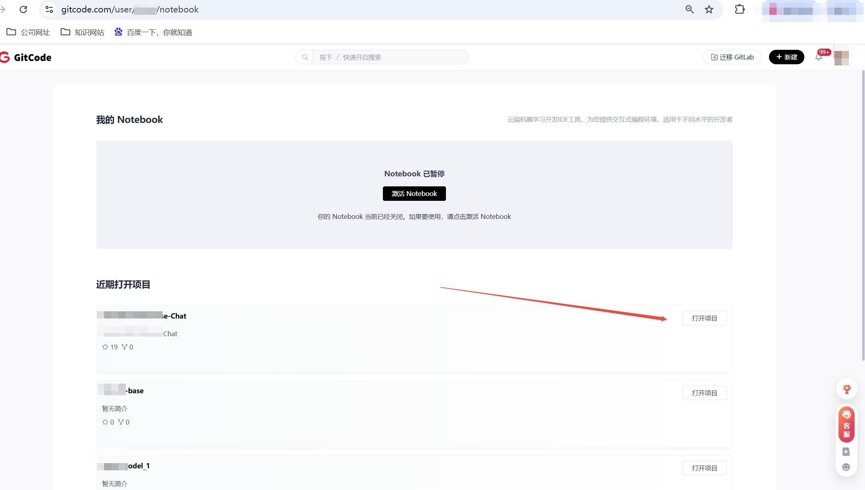Click the 迁移 GitLab button
Image resolution: width=865 pixels, height=490 pixels.
(x=732, y=57)
